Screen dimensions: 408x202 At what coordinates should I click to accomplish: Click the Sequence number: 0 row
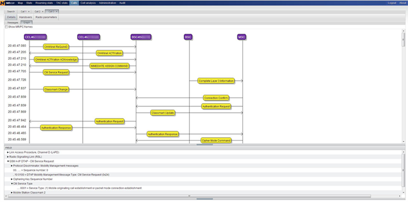point(203,170)
